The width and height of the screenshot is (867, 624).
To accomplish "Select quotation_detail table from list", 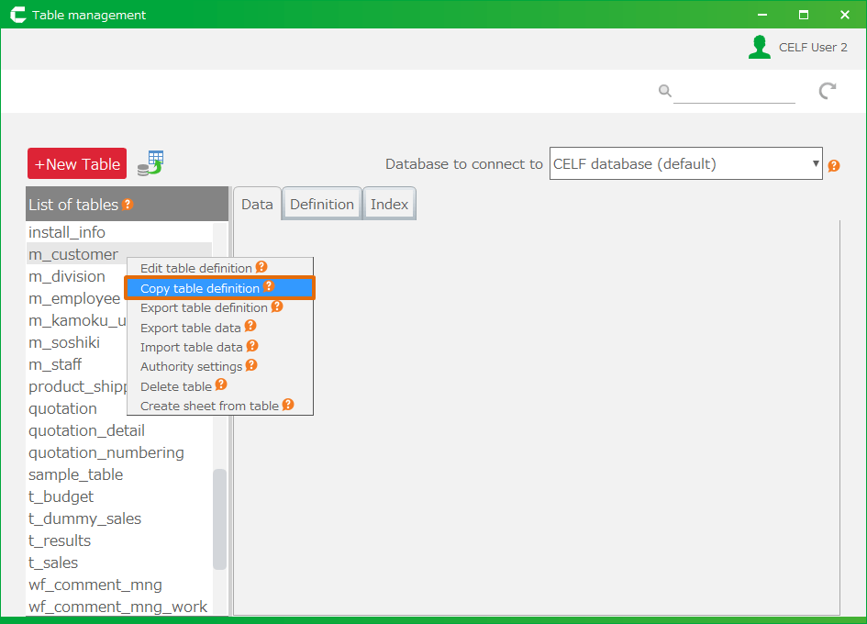I will 86,430.
